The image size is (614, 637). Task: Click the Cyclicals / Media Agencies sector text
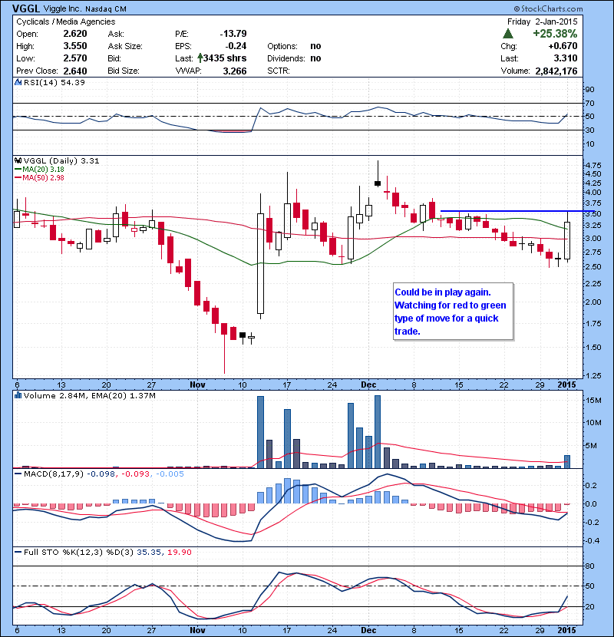click(x=66, y=21)
